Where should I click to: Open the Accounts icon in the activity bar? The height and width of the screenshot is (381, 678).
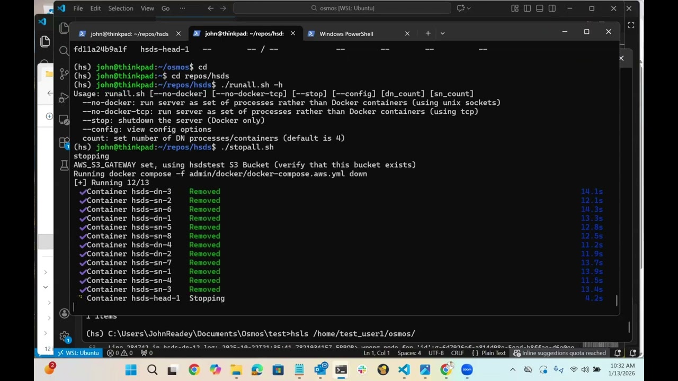tap(64, 313)
